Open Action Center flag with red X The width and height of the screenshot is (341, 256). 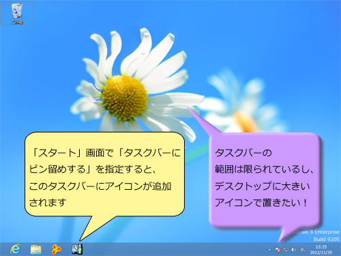pos(278,250)
